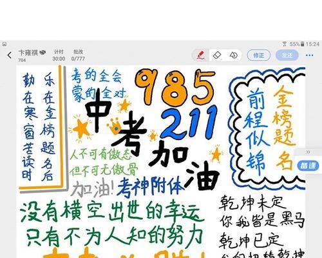
Task: Open the 备课 button
Action: tap(308, 166)
